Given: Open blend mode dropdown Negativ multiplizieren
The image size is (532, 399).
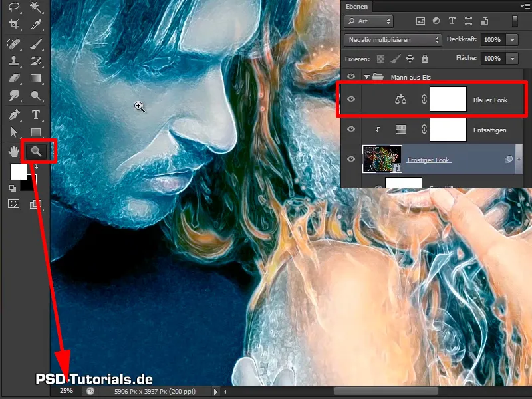Looking at the screenshot, I should tap(393, 40).
